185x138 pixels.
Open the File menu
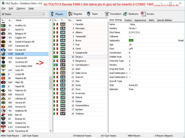[x=3, y=9]
